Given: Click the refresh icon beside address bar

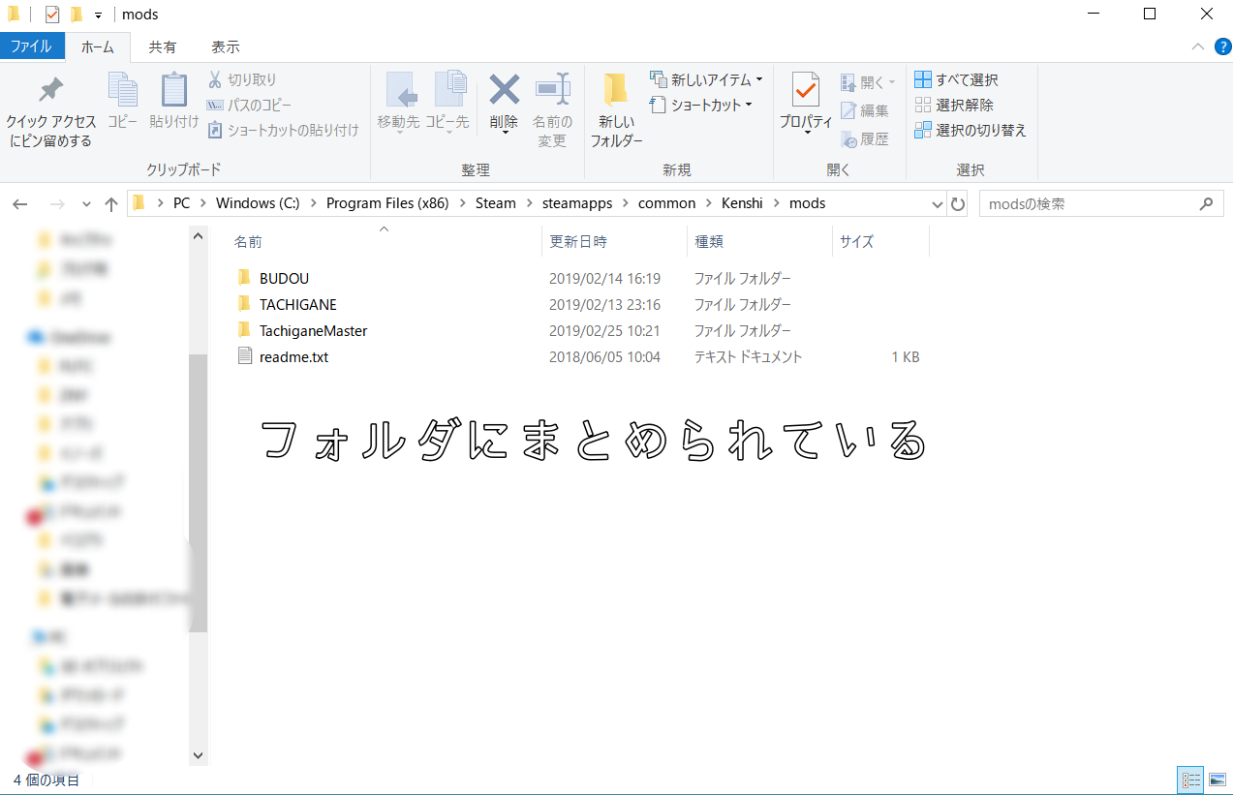Looking at the screenshot, I should (x=958, y=204).
